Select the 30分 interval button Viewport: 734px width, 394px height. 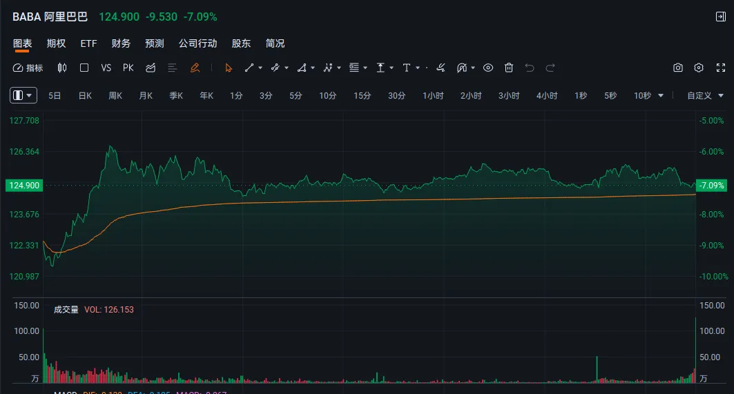click(x=396, y=96)
